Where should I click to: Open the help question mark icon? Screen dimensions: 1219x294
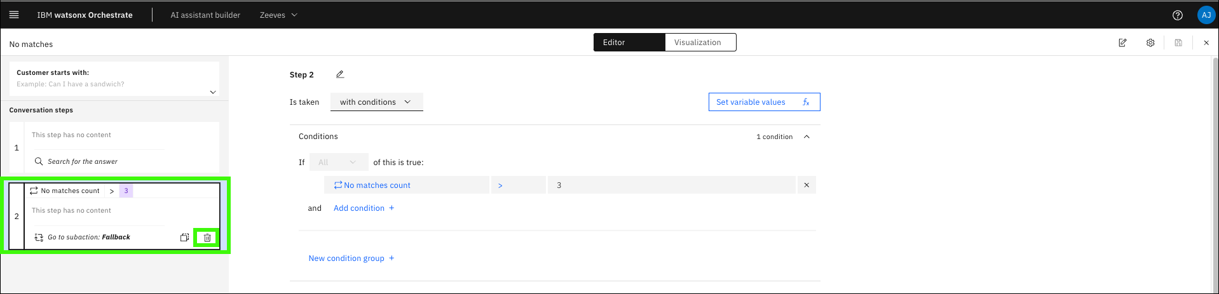(1177, 15)
